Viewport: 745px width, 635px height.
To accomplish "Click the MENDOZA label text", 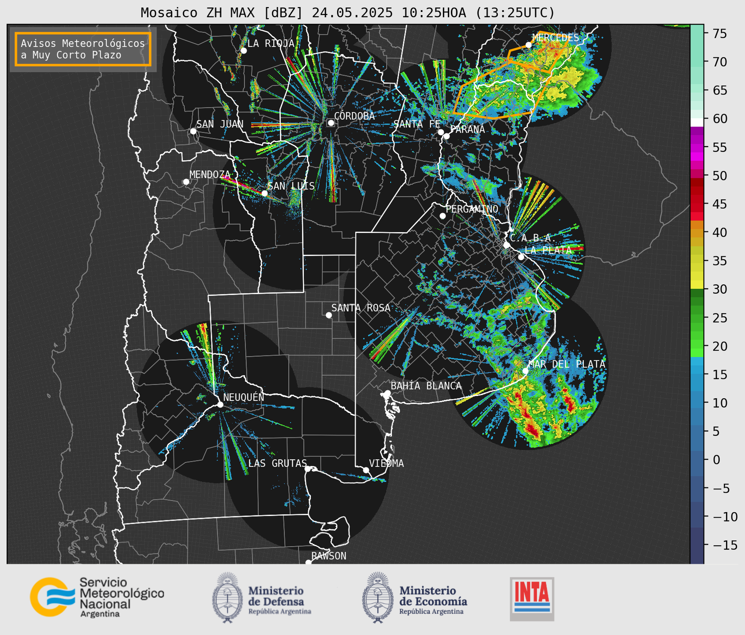I will (x=210, y=175).
